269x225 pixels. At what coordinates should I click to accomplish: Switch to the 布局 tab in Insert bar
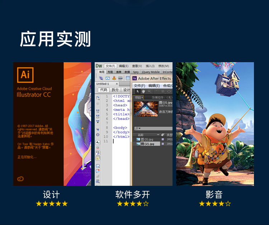click(x=110, y=72)
